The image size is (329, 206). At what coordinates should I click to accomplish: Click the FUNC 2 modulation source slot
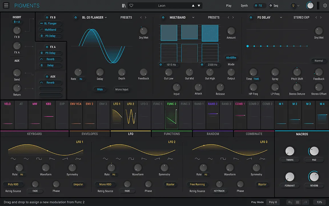click(x=172, y=115)
